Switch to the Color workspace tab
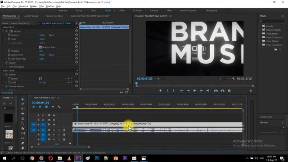288x162 pixels. tap(93, 11)
